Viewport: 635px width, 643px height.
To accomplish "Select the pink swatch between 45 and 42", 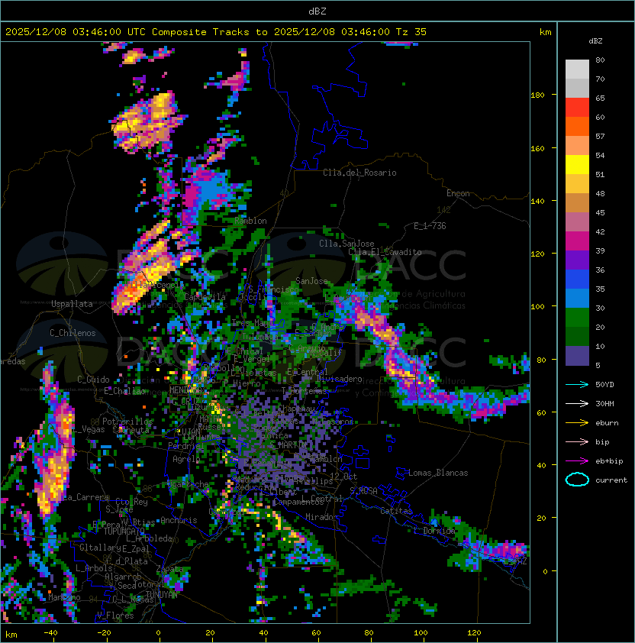I will point(577,222).
